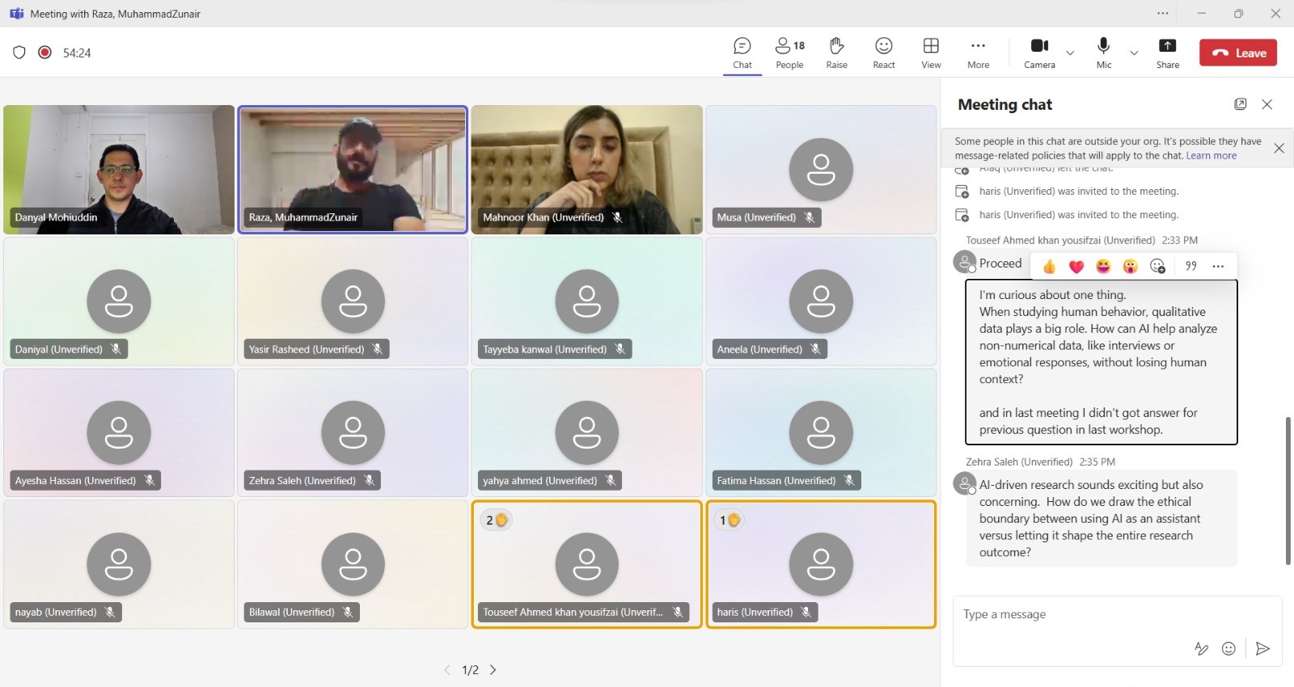Click nayab's muted mic icon
This screenshot has width=1294, height=687.
point(110,612)
